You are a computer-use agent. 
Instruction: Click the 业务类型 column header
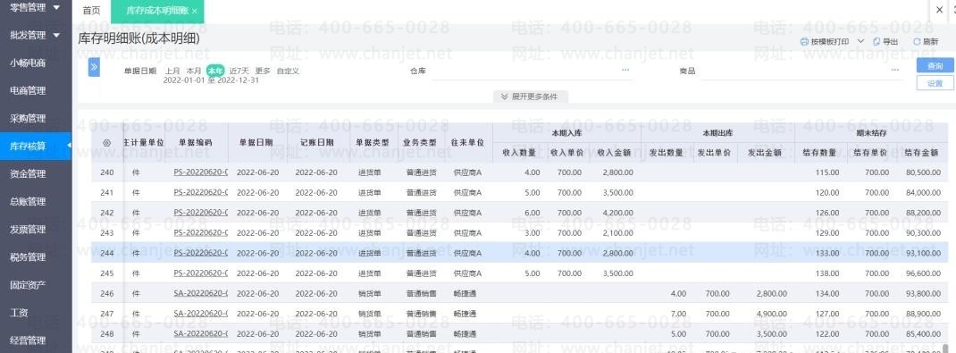point(420,143)
